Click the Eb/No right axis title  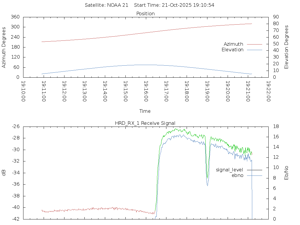click(x=287, y=173)
